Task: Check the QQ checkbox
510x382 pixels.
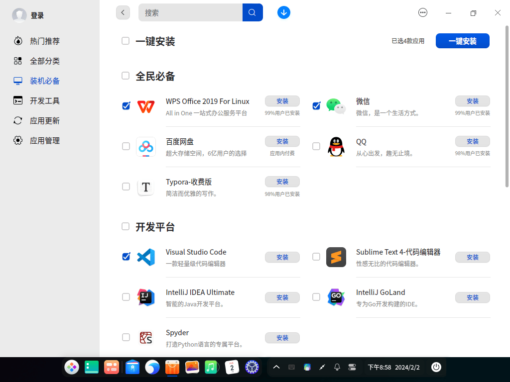Action: click(316, 146)
